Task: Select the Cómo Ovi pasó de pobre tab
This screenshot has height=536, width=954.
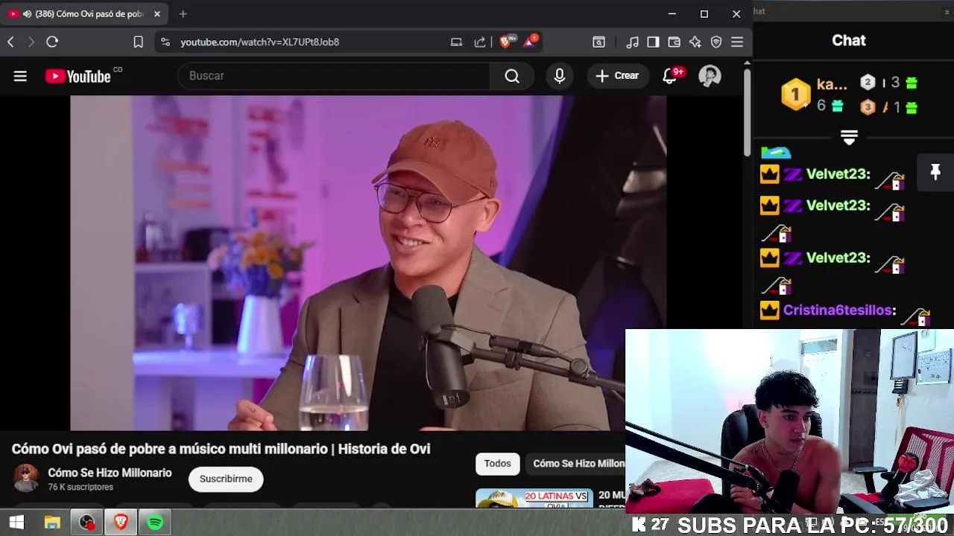Action: pyautogui.click(x=84, y=14)
